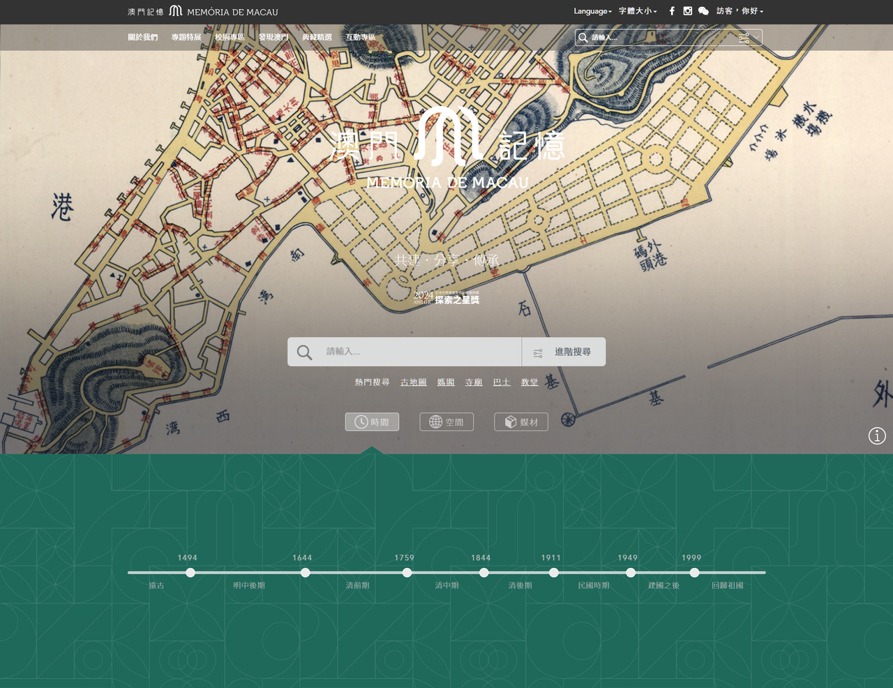Choose the 回歸祖國 period on the timeline

(728, 585)
